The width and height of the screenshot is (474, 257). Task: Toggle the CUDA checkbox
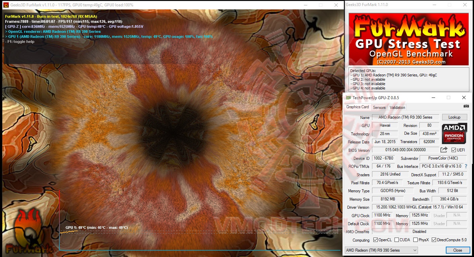pyautogui.click(x=397, y=240)
